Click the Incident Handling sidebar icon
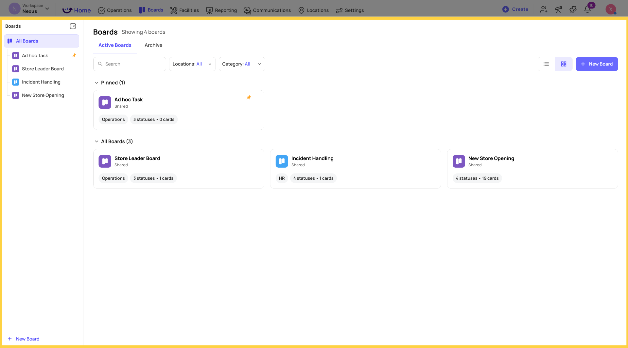The height and width of the screenshot is (348, 628). pos(16,82)
